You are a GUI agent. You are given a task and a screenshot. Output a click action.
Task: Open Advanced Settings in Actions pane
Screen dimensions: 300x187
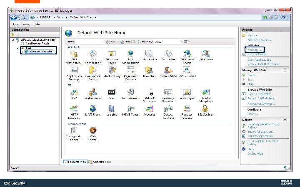coord(261,104)
